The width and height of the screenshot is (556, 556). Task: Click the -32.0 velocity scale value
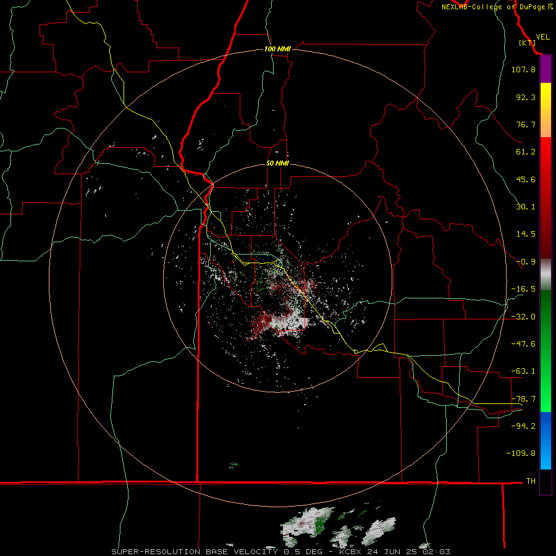tap(523, 317)
